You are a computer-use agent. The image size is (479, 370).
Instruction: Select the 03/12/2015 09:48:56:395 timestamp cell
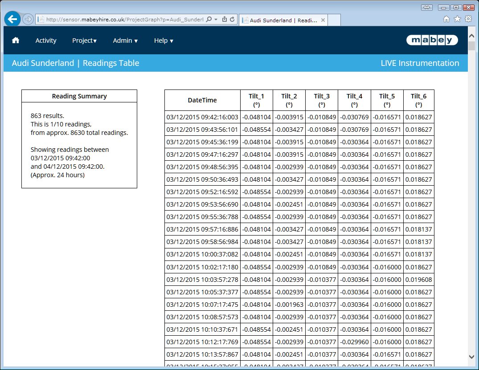(202, 167)
